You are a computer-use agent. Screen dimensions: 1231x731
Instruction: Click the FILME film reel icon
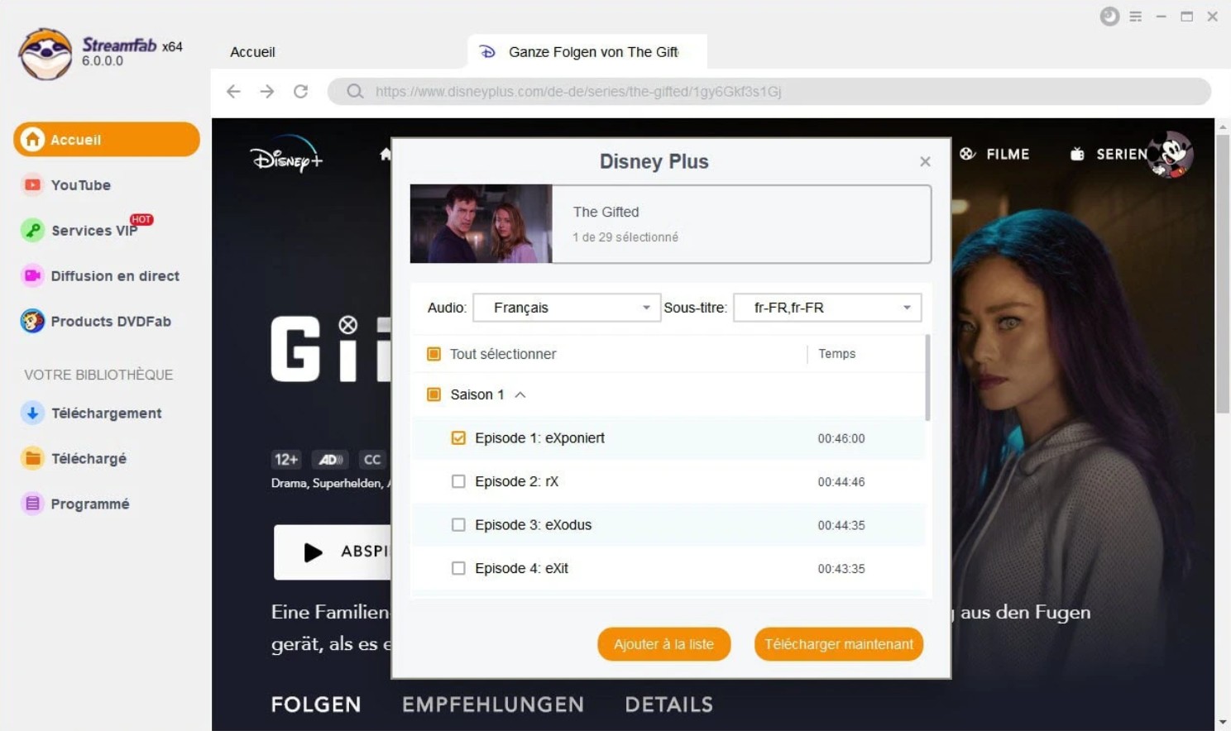pyautogui.click(x=968, y=154)
